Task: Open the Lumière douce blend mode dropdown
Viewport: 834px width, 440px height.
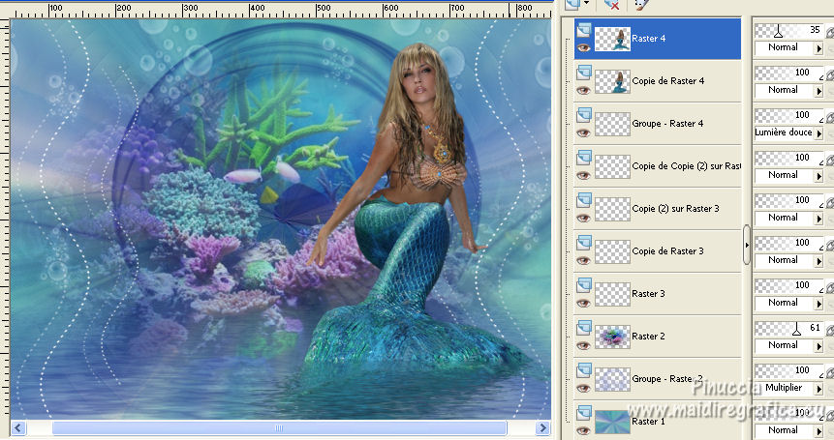Action: point(819,133)
